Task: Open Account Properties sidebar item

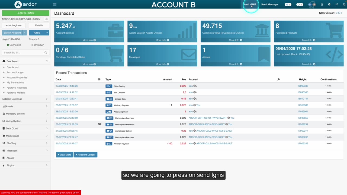Action: pyautogui.click(x=17, y=77)
